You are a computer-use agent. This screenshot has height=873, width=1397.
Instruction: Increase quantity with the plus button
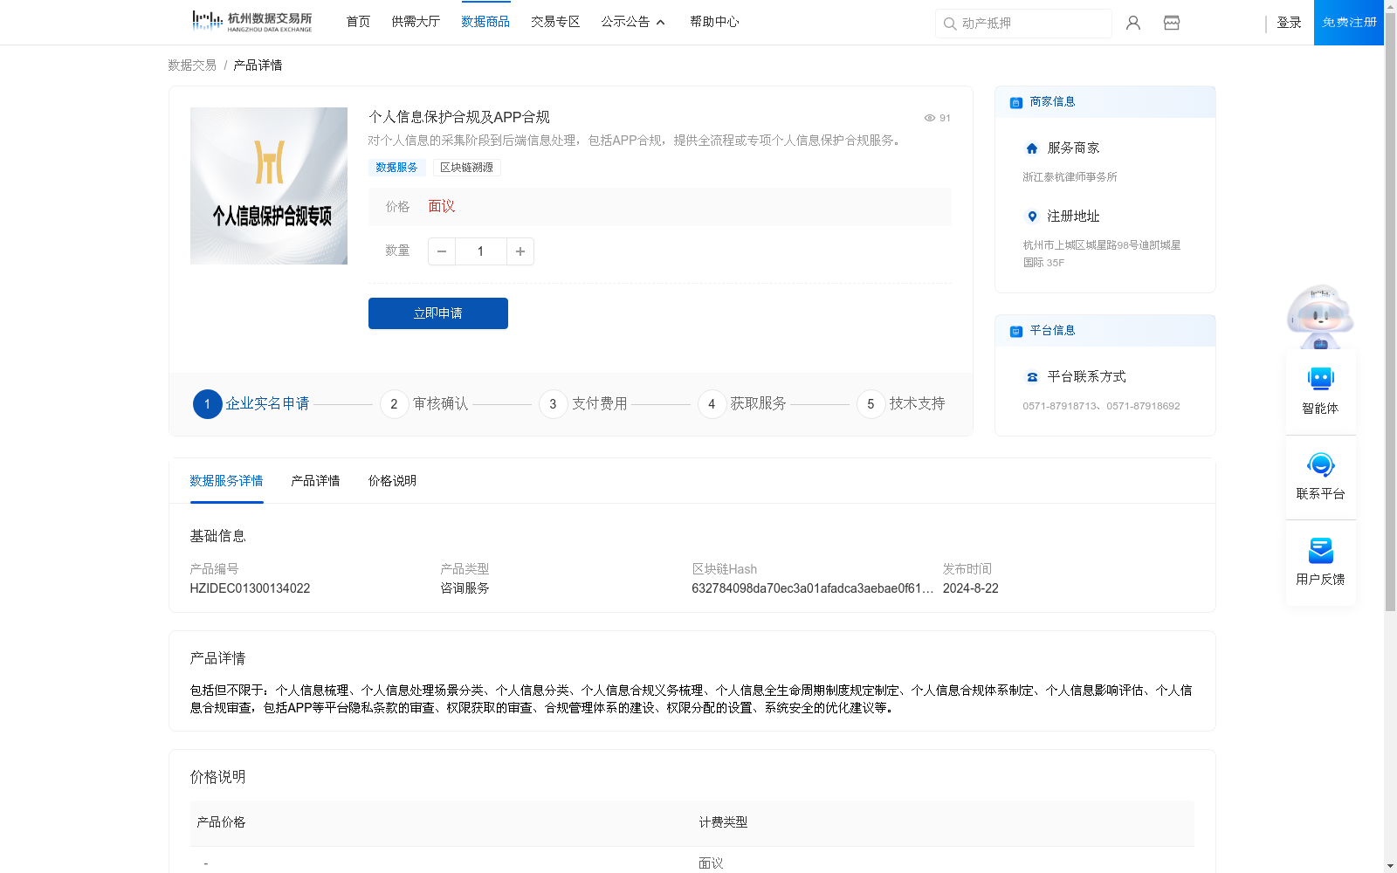(x=520, y=251)
